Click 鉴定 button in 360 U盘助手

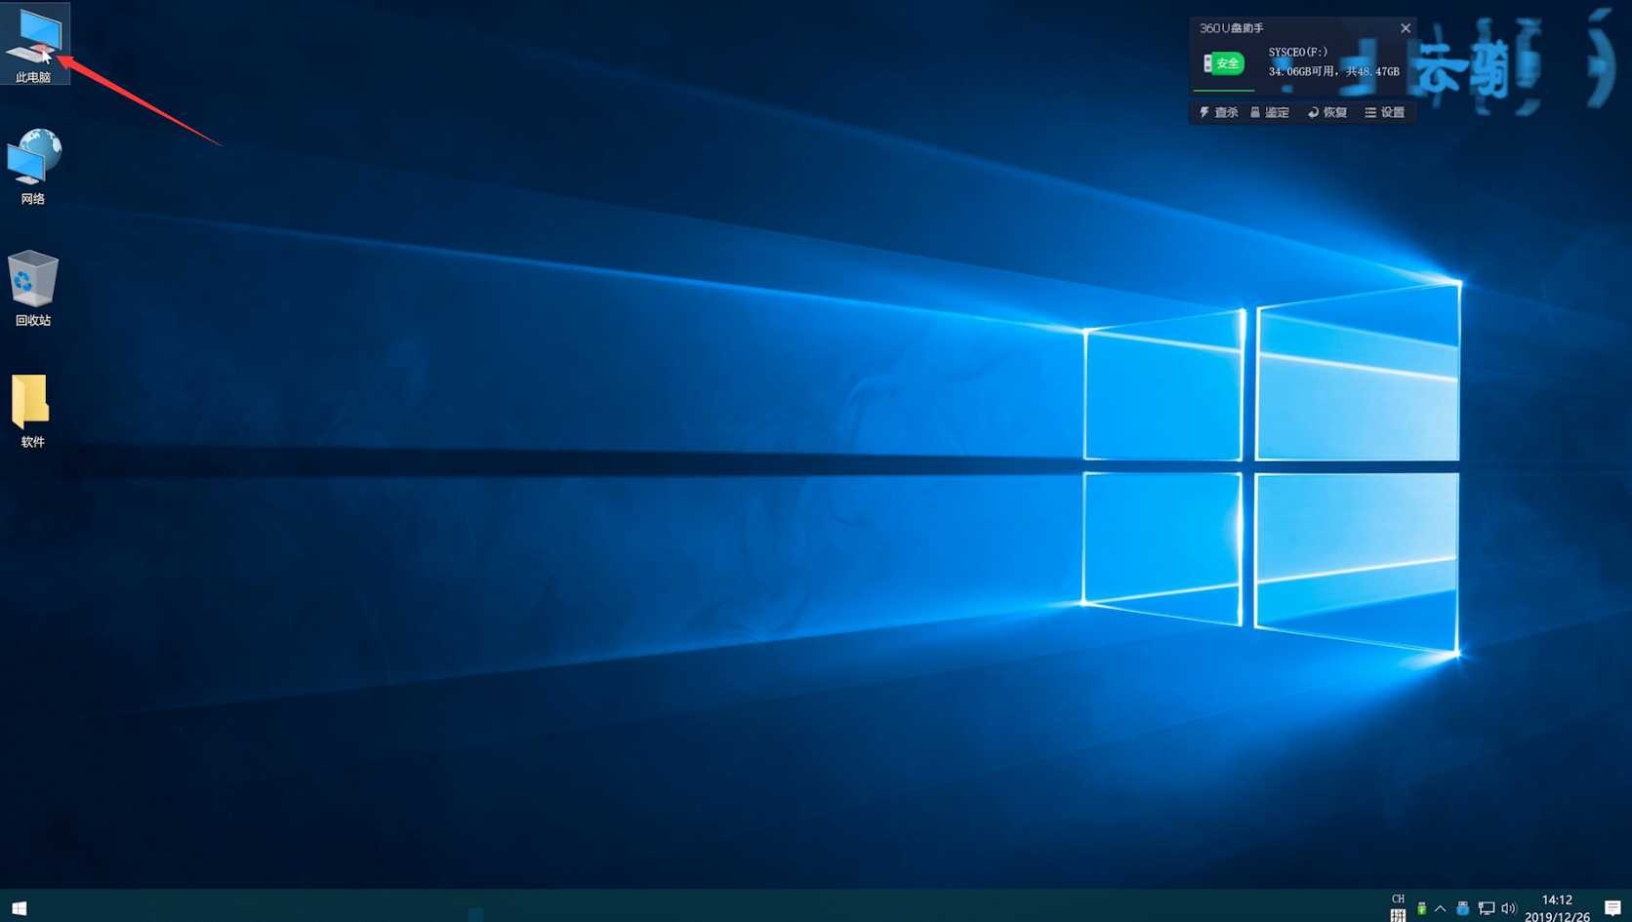point(1270,112)
